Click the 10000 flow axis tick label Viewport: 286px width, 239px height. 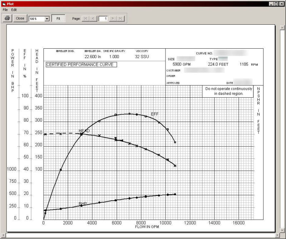point(166,223)
